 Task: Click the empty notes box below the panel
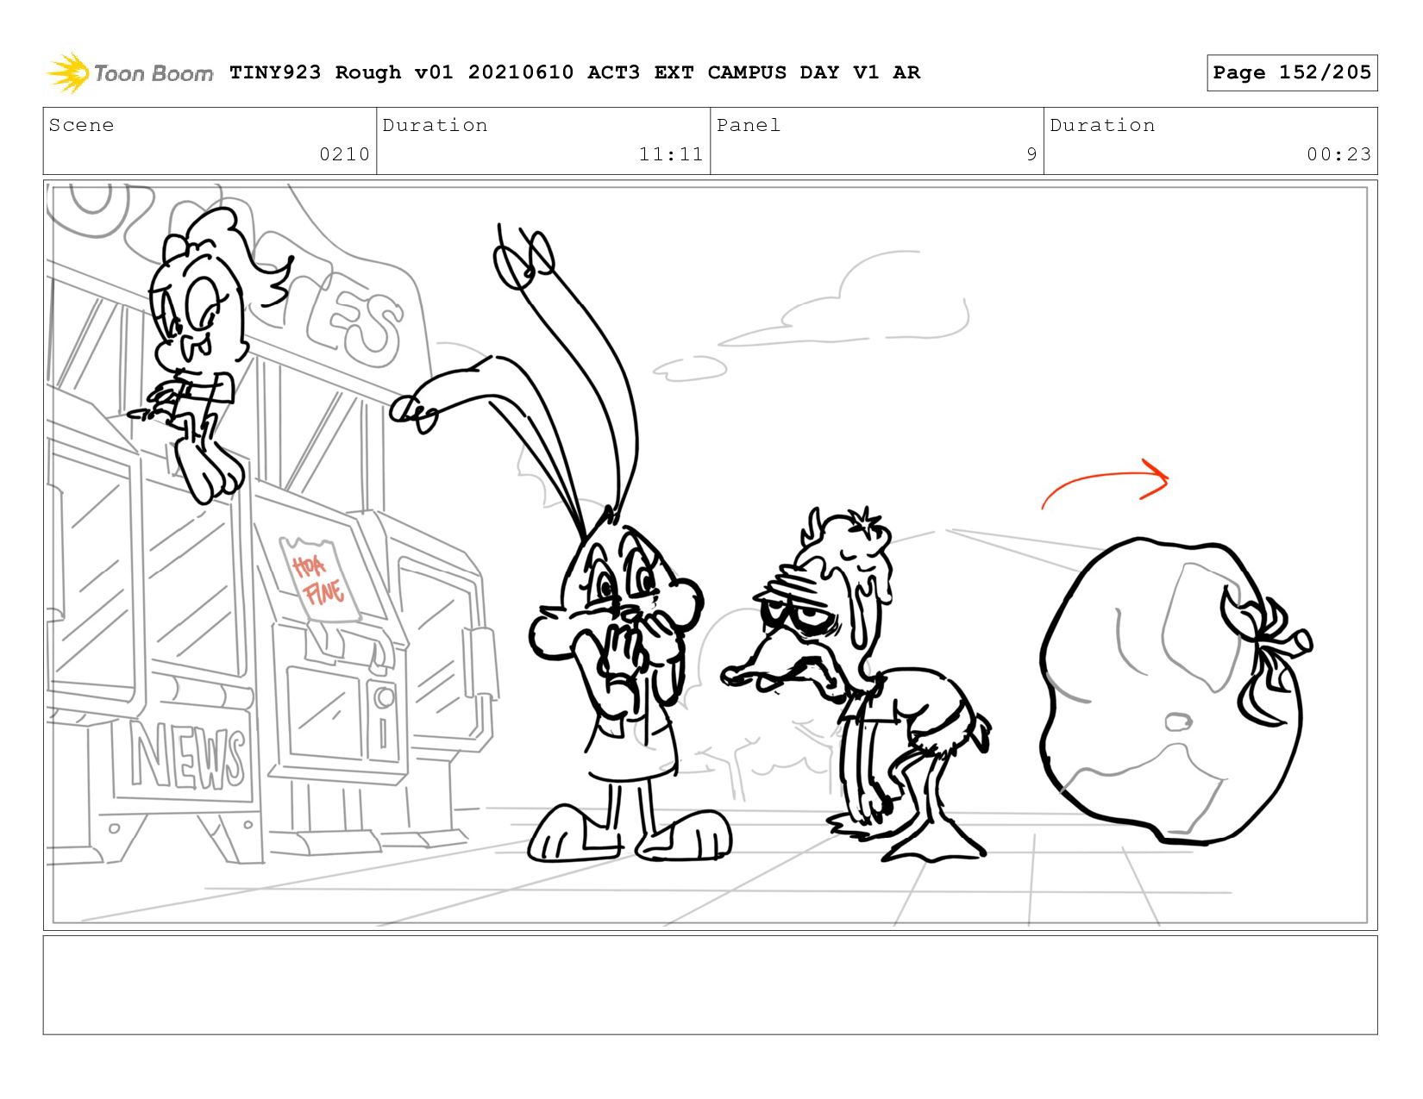(x=711, y=985)
